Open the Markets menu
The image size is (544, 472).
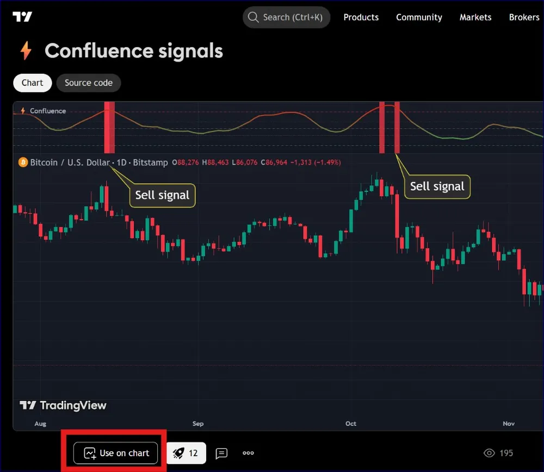(x=475, y=17)
